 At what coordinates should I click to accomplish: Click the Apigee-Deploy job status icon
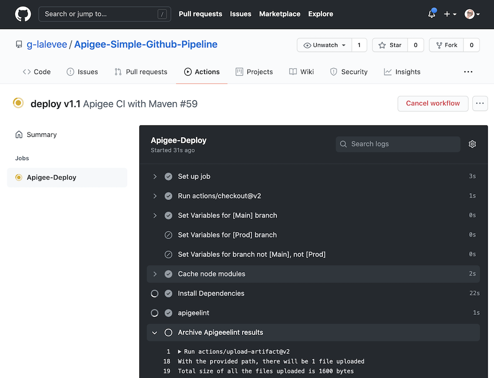click(x=19, y=178)
